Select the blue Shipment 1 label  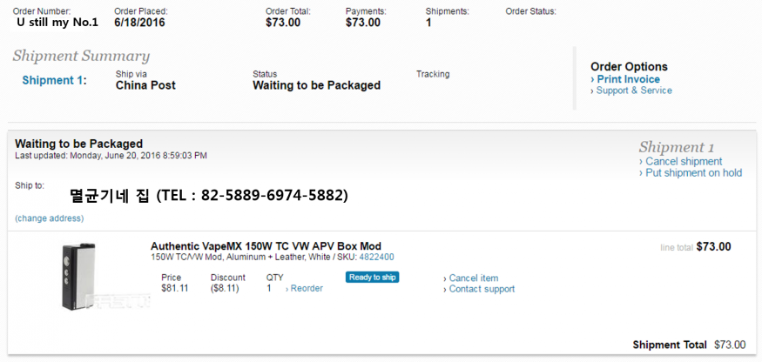pyautogui.click(x=54, y=80)
